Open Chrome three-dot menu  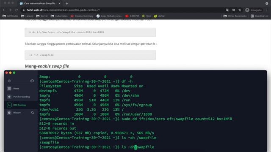click(267, 10)
